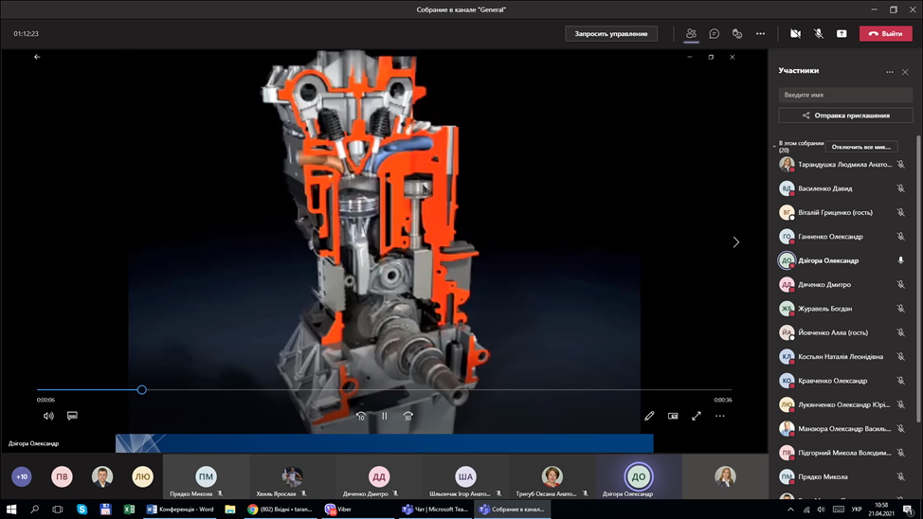
Task: Click Прядко Микола video tile
Action: pos(206,476)
